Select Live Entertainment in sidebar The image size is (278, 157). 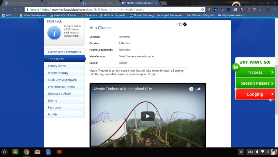click(64, 87)
